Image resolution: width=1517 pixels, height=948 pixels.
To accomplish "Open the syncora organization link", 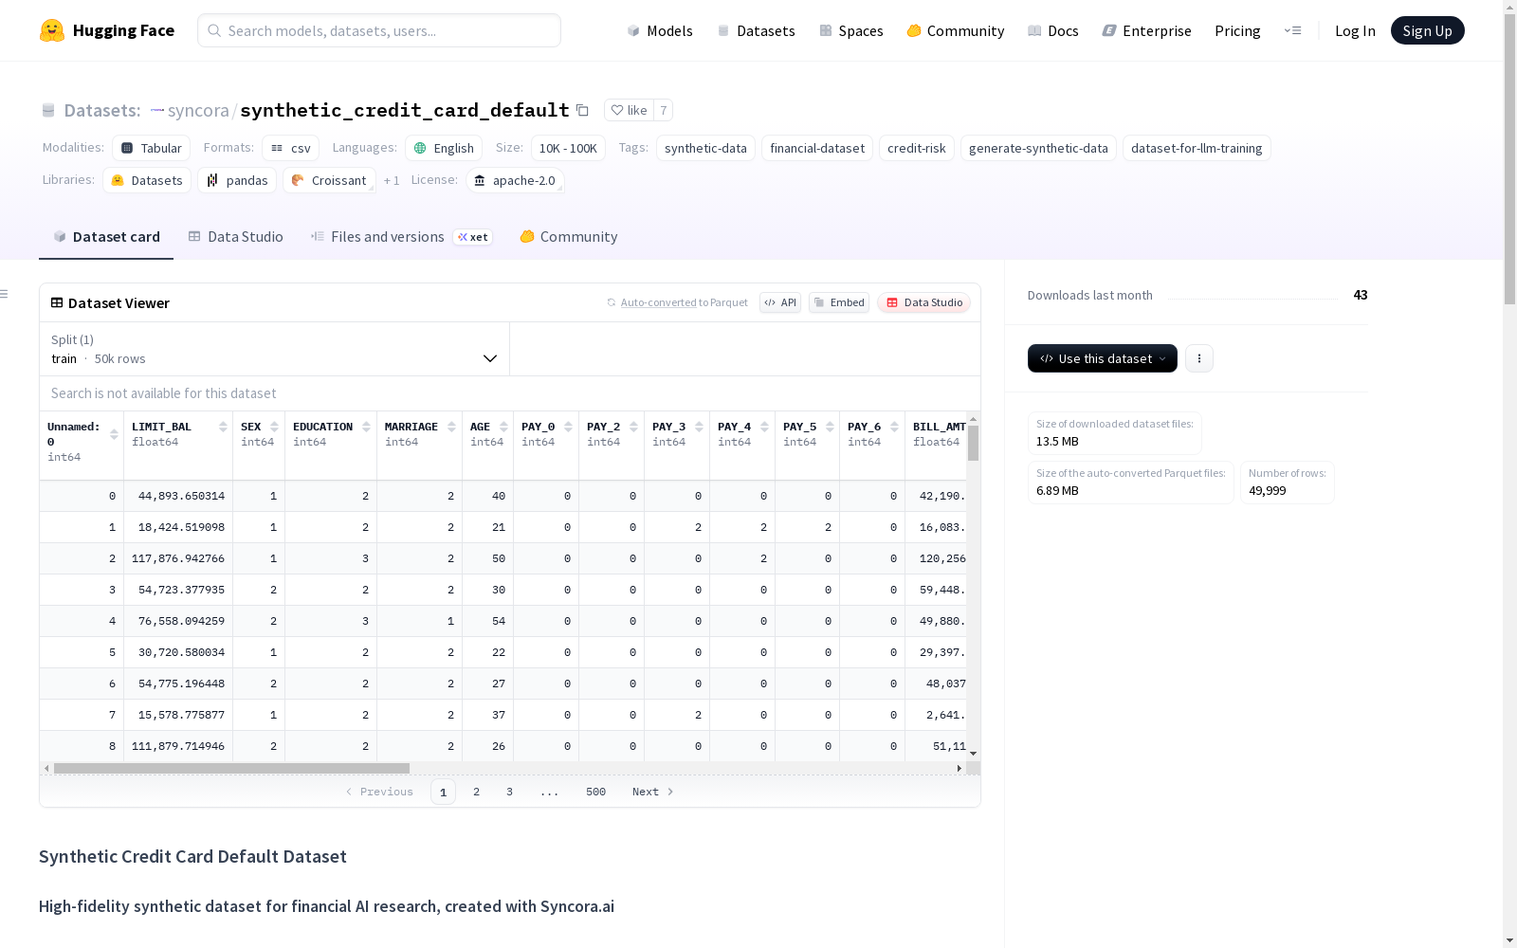I will click(198, 110).
